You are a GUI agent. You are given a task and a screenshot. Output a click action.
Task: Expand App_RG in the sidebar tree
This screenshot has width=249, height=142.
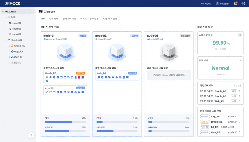(10, 51)
